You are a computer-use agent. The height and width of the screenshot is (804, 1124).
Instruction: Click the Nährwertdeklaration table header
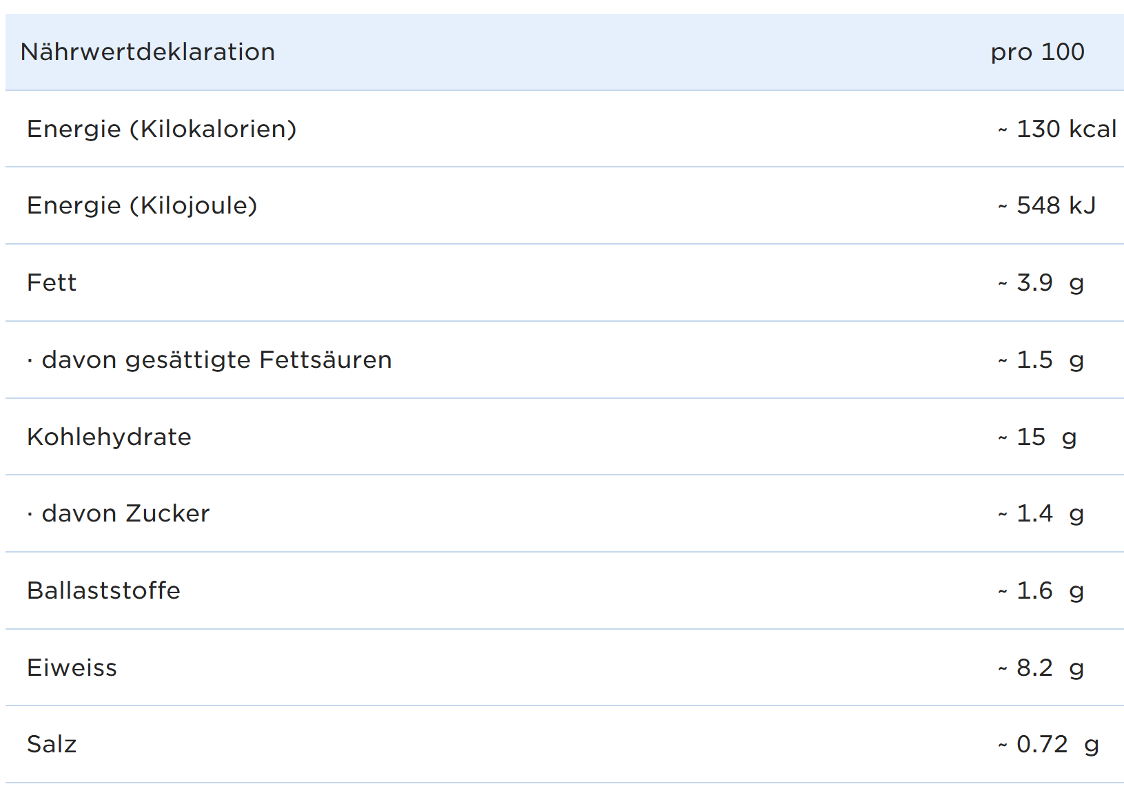click(x=147, y=52)
